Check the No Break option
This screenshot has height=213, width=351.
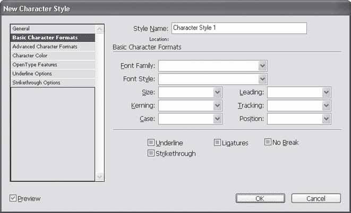(268, 142)
